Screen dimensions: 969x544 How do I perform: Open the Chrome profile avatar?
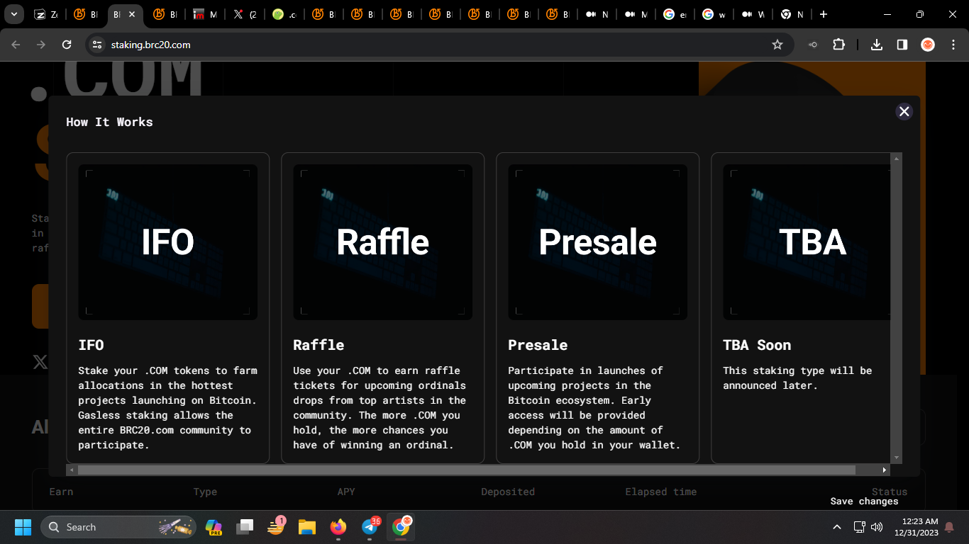pyautogui.click(x=928, y=45)
